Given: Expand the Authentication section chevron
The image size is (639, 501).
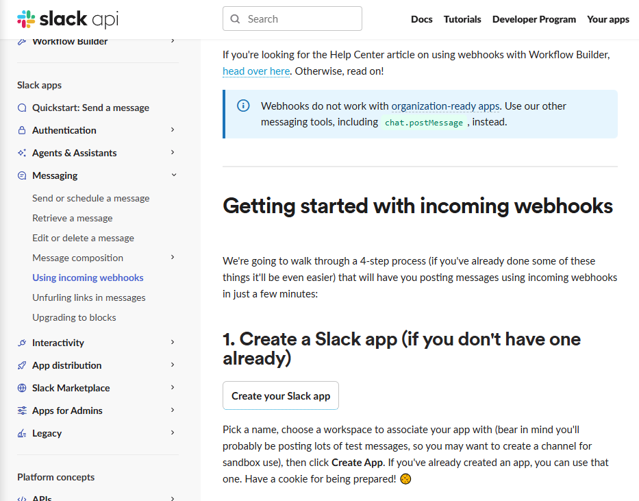Looking at the screenshot, I should pyautogui.click(x=173, y=130).
